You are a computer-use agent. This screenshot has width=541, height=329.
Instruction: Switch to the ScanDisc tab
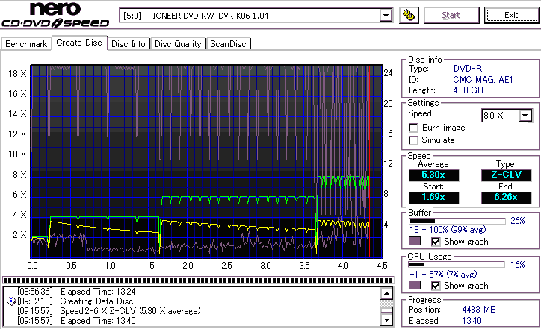tap(228, 44)
